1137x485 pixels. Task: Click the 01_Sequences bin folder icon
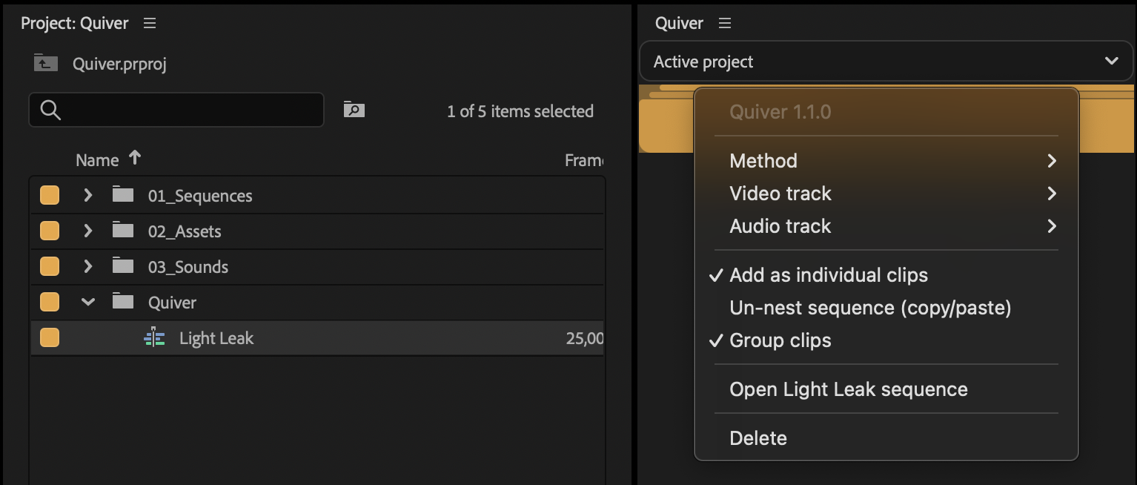click(x=123, y=196)
